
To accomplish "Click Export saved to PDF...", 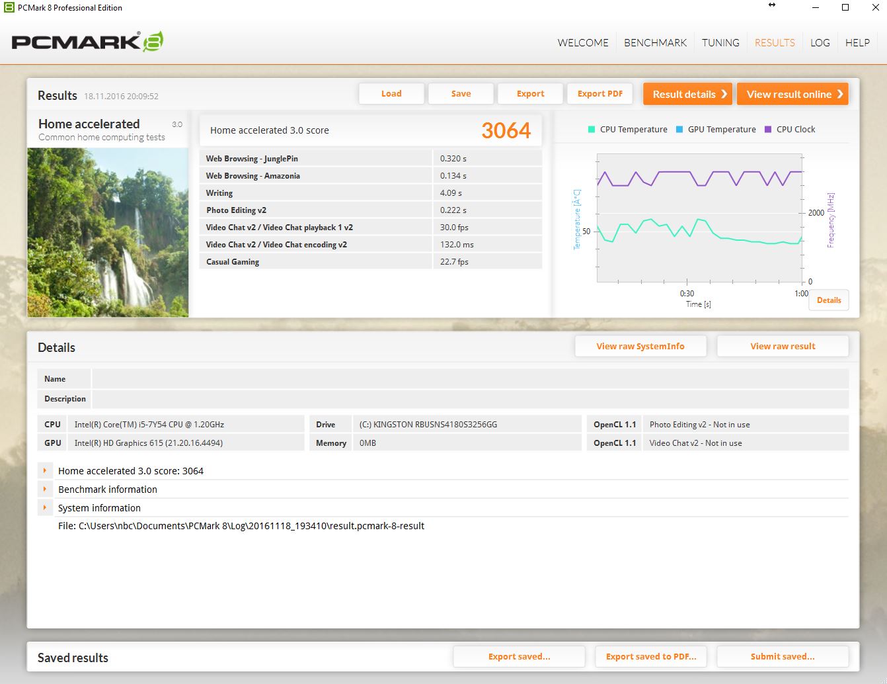I will 651,657.
